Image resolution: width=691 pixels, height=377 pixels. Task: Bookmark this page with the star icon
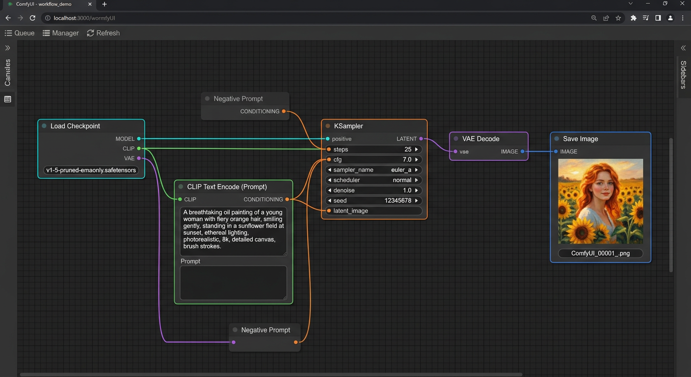(x=618, y=18)
